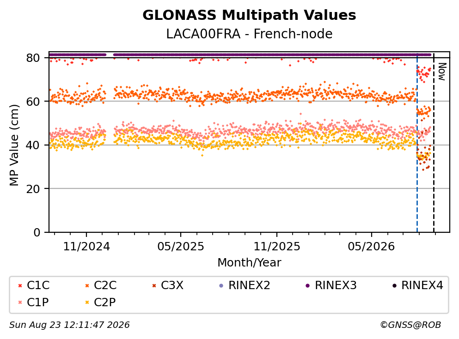The height and width of the screenshot is (339, 459).
Task: Select the C1C legend label
Action: [38, 285]
